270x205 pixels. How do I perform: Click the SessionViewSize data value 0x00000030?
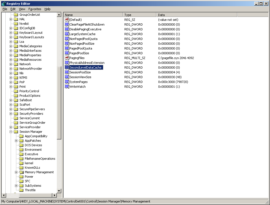click(x=170, y=77)
